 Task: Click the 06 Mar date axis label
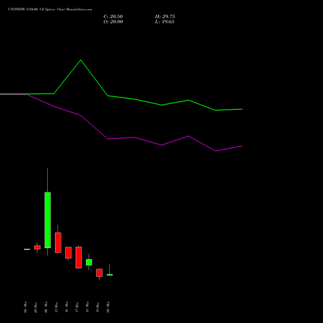pos(46,307)
